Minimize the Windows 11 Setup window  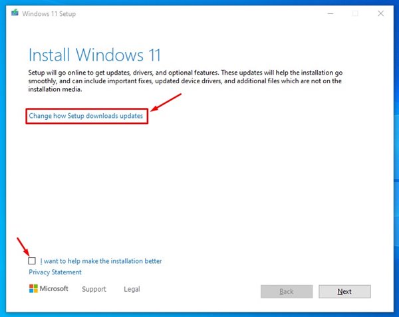point(331,13)
